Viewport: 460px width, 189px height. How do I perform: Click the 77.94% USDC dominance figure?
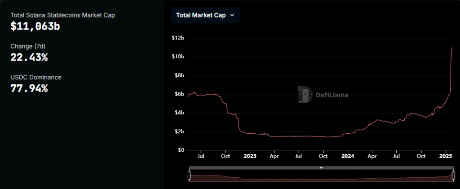click(29, 88)
